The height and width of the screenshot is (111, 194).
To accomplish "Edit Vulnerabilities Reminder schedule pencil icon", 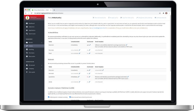I will click(80, 50).
